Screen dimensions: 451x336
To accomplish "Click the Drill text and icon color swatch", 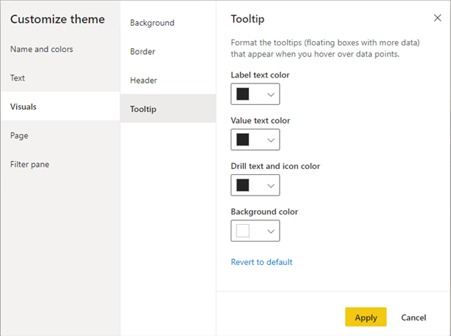I will (243, 185).
